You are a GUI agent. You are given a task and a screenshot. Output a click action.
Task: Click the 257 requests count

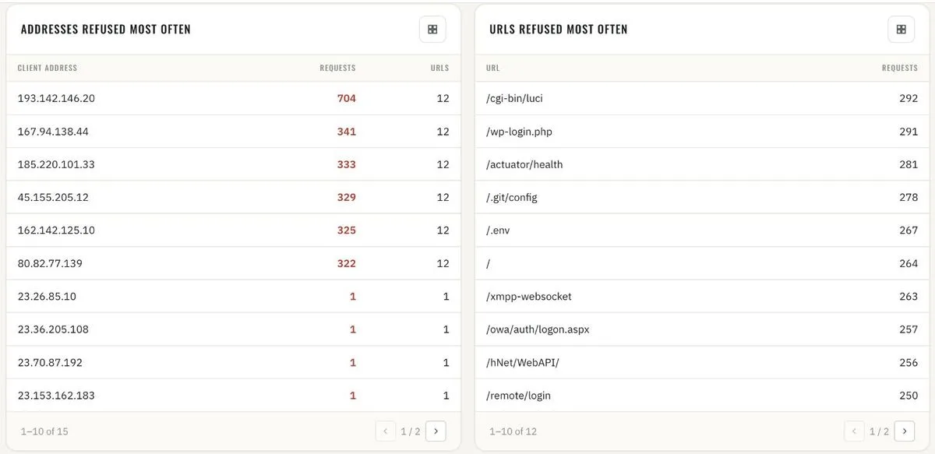[x=909, y=329]
